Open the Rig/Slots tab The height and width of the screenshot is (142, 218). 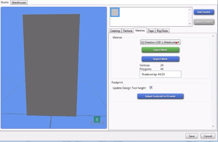[162, 31]
